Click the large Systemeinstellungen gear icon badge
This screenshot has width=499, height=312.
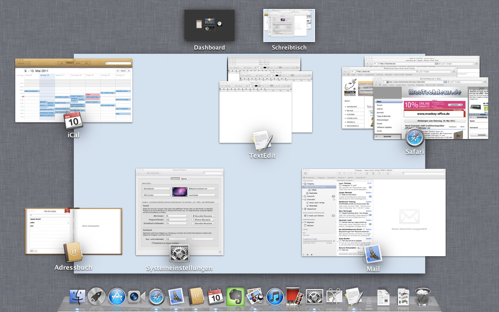pyautogui.click(x=180, y=253)
